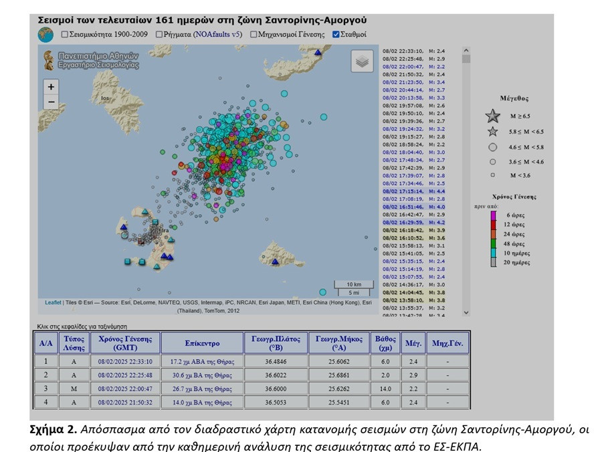Select list entry 08/02 22:00:47 M 2.2
Image resolution: width=602 pixels, height=452 pixels.
coord(414,67)
